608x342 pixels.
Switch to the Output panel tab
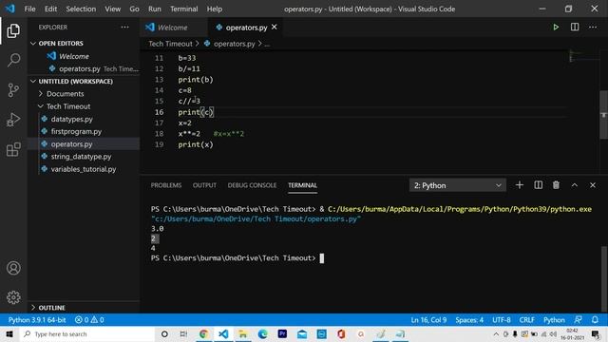[204, 185]
